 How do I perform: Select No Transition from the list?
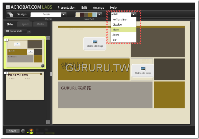click(124, 20)
